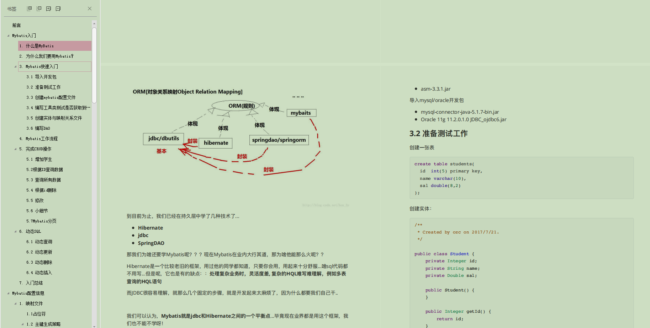Click the mybaits box in diagram

pos(301,113)
